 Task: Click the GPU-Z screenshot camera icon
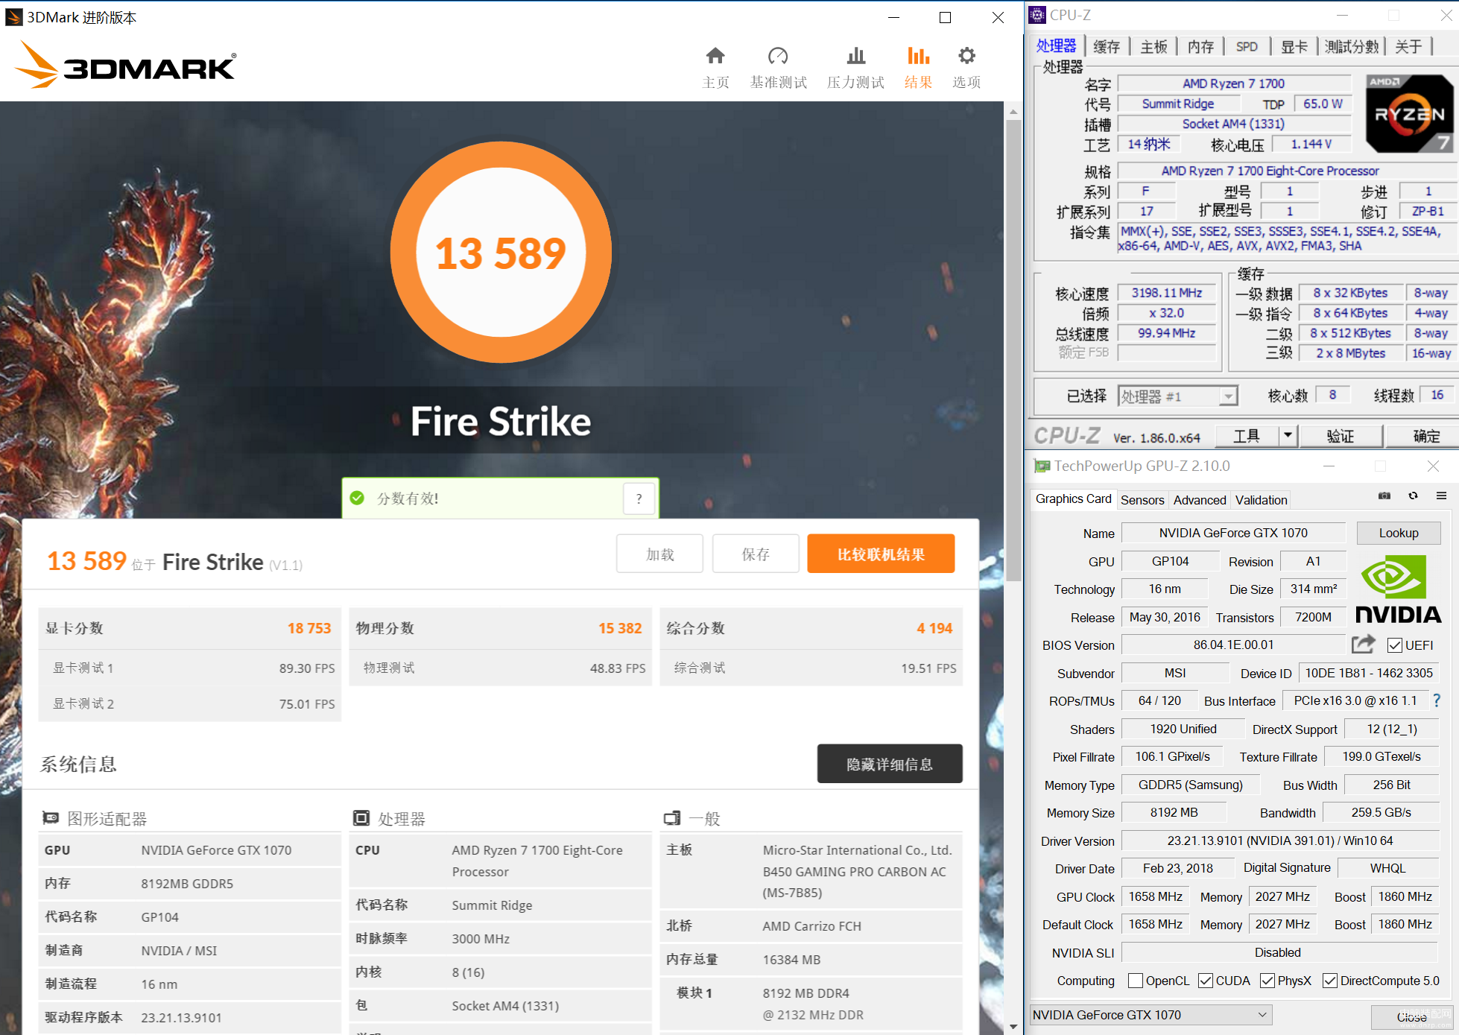click(x=1384, y=496)
